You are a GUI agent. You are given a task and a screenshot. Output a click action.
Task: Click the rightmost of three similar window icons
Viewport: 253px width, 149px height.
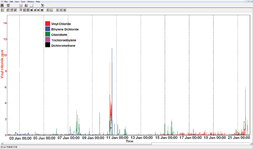click(15, 10)
